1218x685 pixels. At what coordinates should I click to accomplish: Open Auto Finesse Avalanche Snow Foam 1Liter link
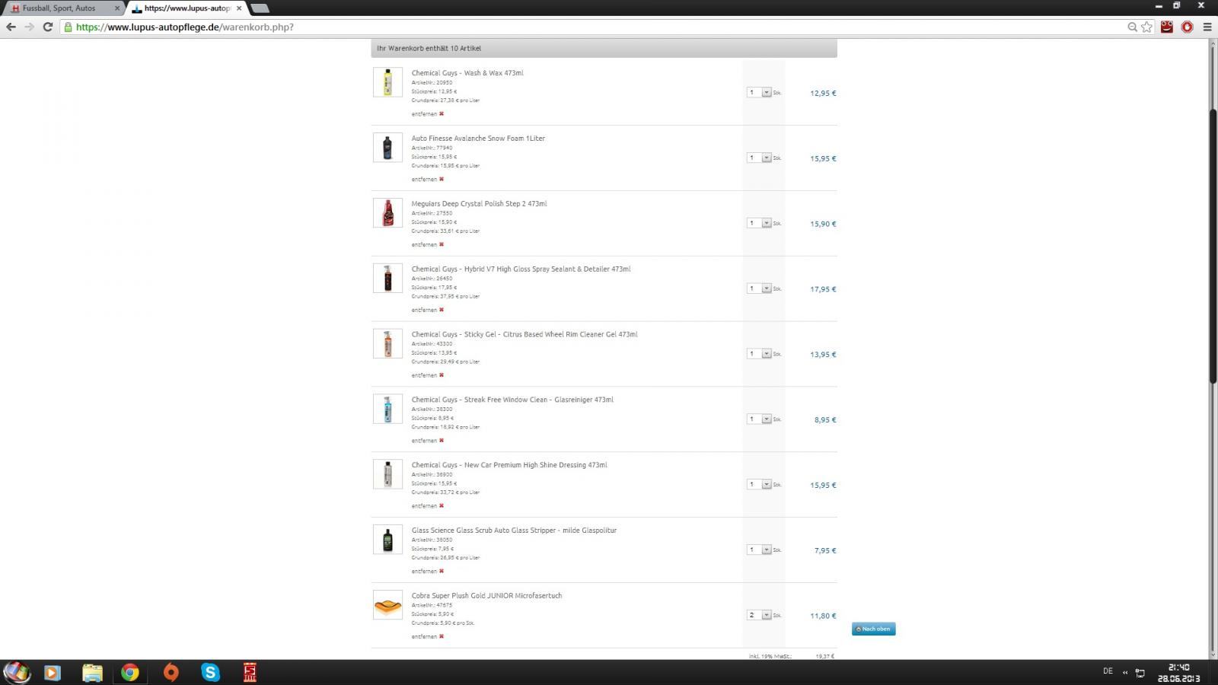click(478, 139)
